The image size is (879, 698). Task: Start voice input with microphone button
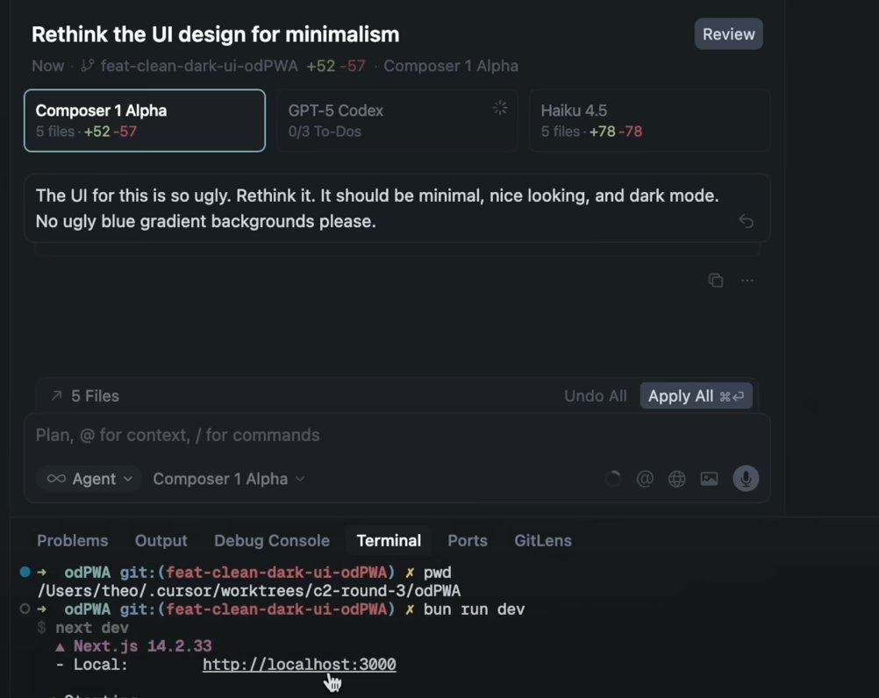(x=746, y=479)
